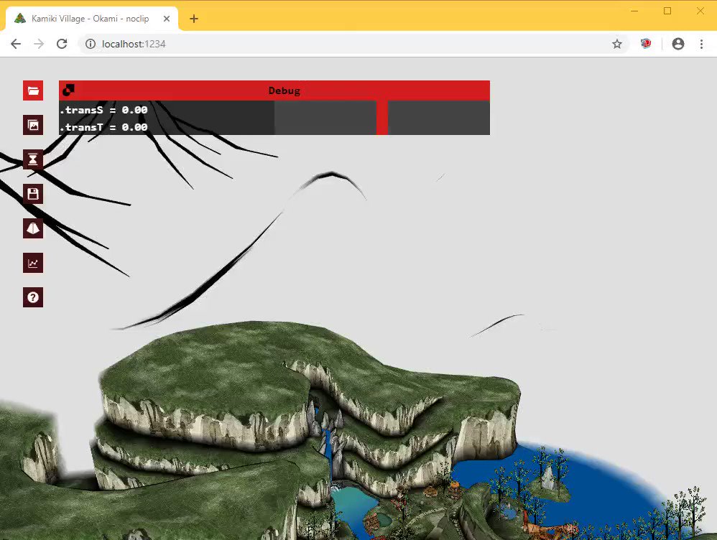Screen dimensions: 717x540
Task: Open the help question mark icon
Action: coord(33,297)
